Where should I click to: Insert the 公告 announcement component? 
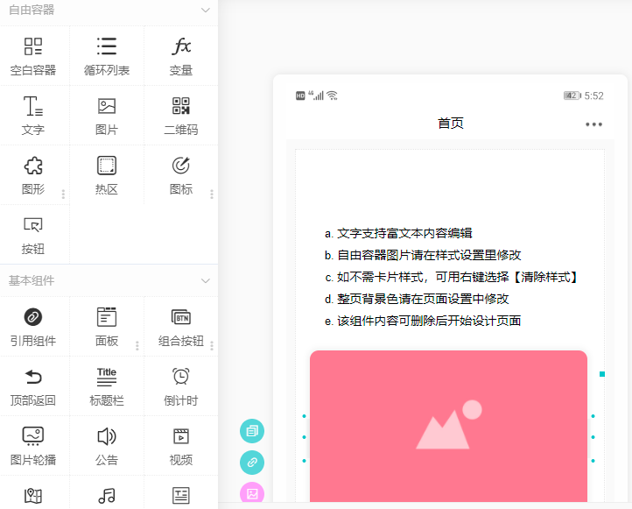107,445
